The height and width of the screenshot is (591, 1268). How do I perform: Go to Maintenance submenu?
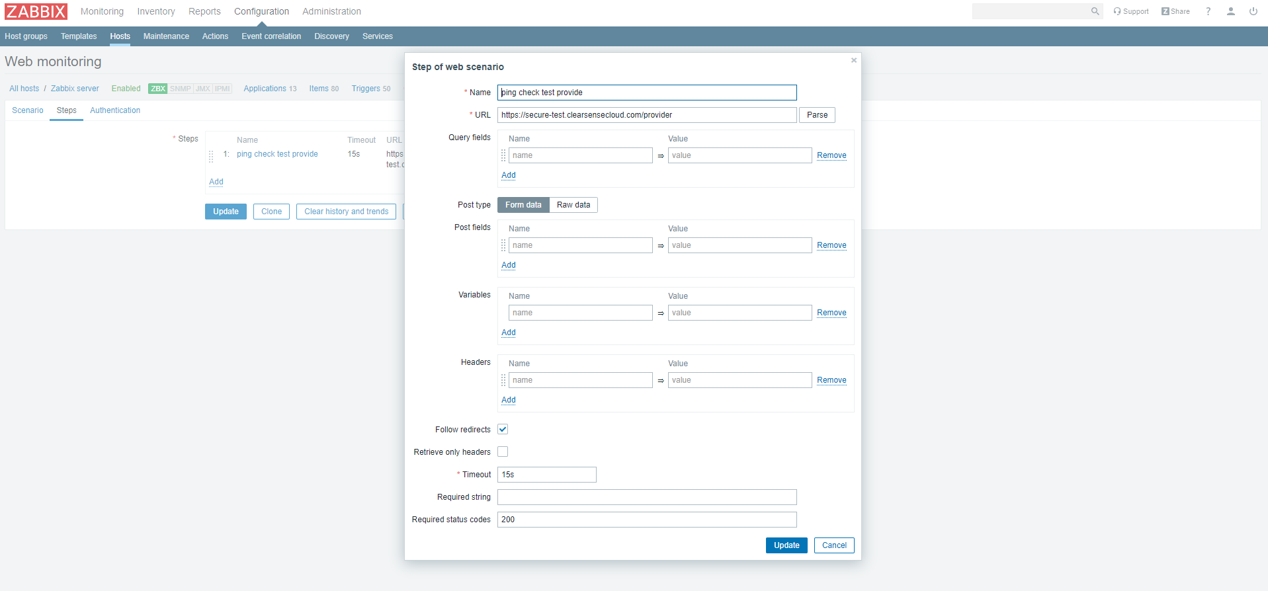tap(166, 36)
